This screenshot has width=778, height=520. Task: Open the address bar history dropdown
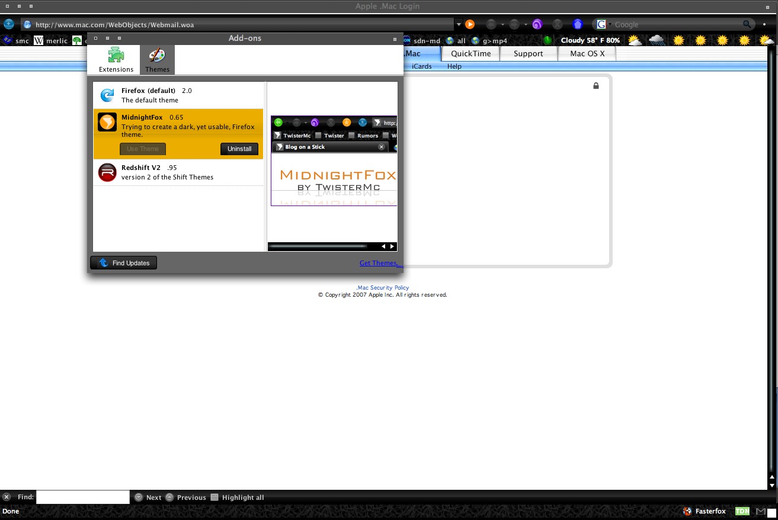(x=458, y=25)
